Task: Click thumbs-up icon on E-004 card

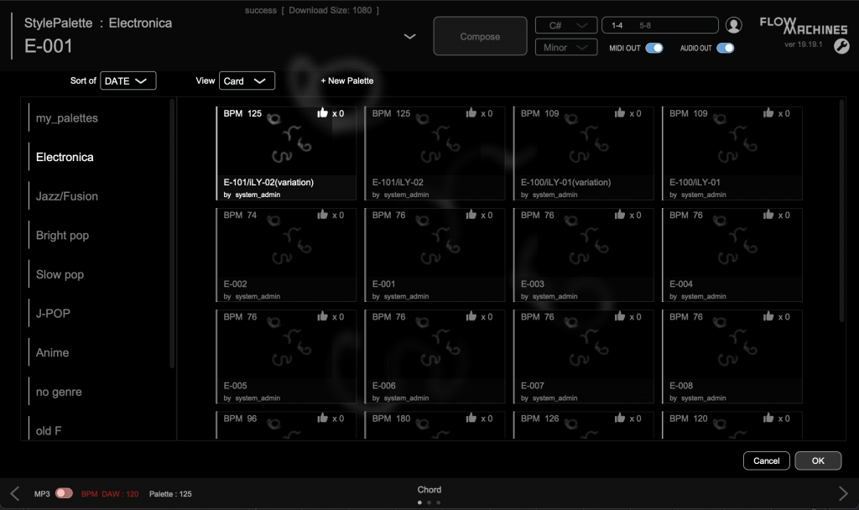Action: coord(768,215)
